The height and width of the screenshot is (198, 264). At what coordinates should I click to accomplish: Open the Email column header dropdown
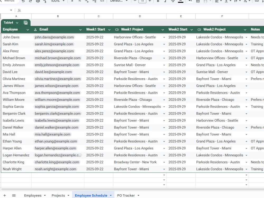pyautogui.click(x=80, y=30)
